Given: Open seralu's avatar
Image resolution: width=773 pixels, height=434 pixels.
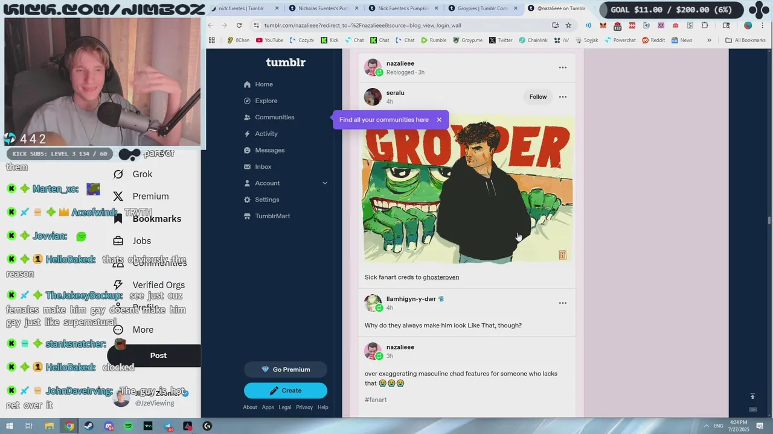Looking at the screenshot, I should coord(373,96).
